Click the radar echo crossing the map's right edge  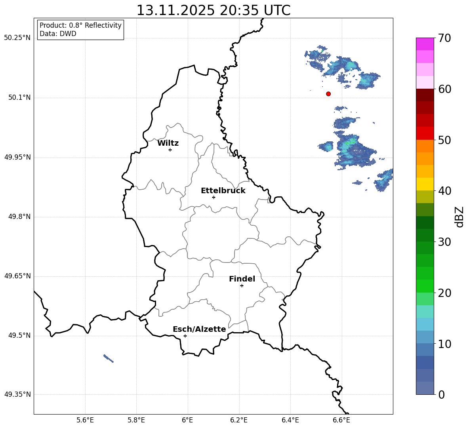coord(384,180)
